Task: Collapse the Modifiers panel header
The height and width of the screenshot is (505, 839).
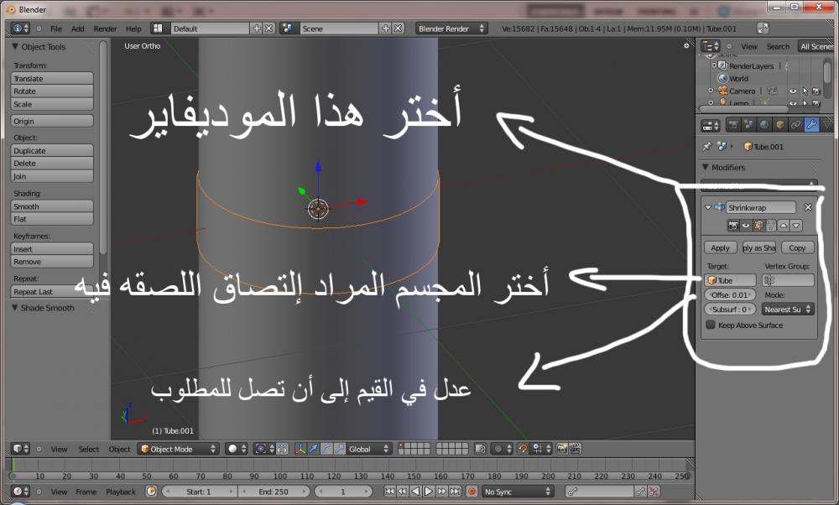Action: tap(706, 168)
